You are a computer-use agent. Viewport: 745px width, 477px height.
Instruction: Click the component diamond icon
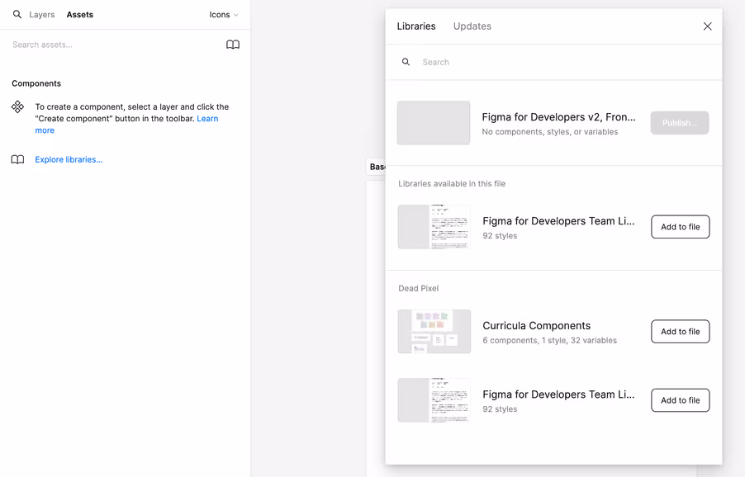click(x=17, y=106)
